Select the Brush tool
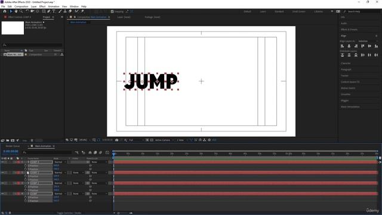Screen dimensions: 382x215 point(60,11)
